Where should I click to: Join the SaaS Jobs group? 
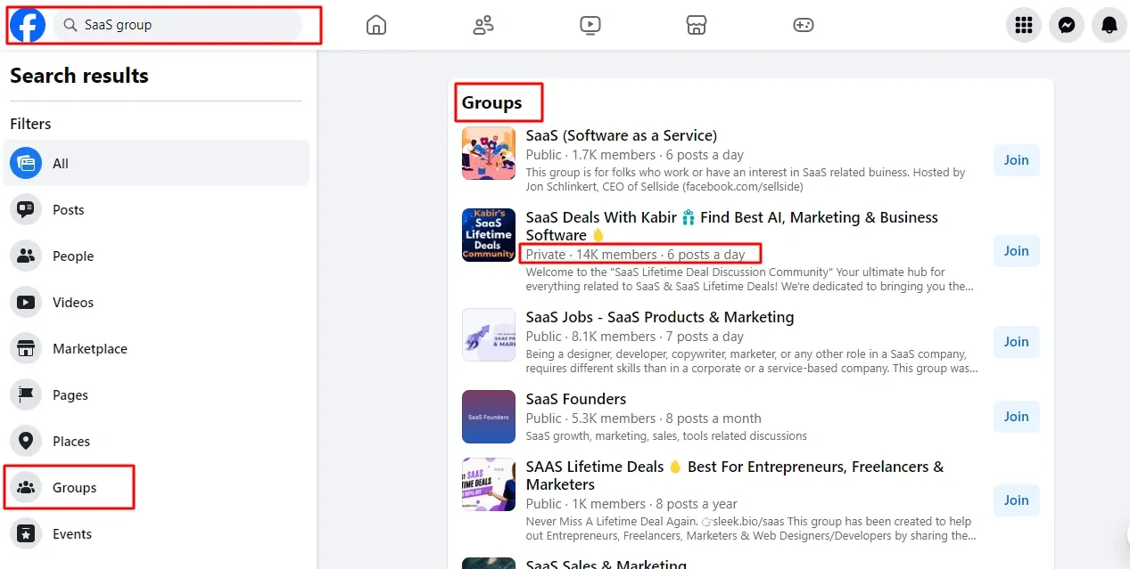[1016, 342]
